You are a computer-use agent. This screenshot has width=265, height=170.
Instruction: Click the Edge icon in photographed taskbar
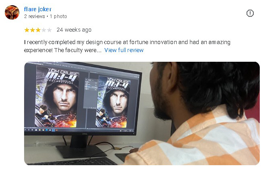tap(47, 130)
